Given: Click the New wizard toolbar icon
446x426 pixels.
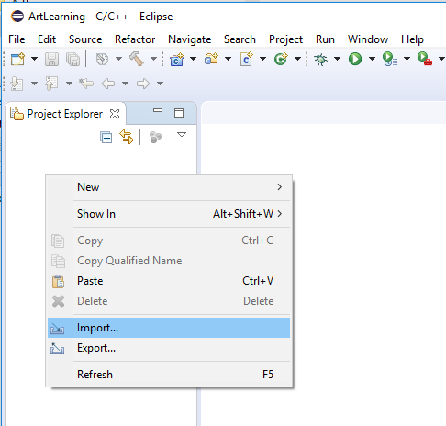Looking at the screenshot, I should tap(17, 59).
